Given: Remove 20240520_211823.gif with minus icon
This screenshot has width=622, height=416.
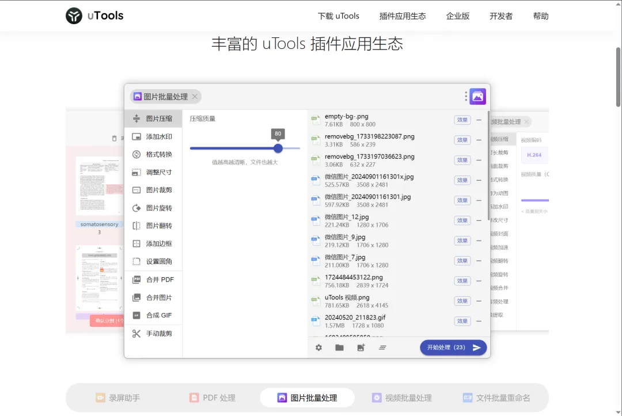Looking at the screenshot, I should click(x=479, y=321).
